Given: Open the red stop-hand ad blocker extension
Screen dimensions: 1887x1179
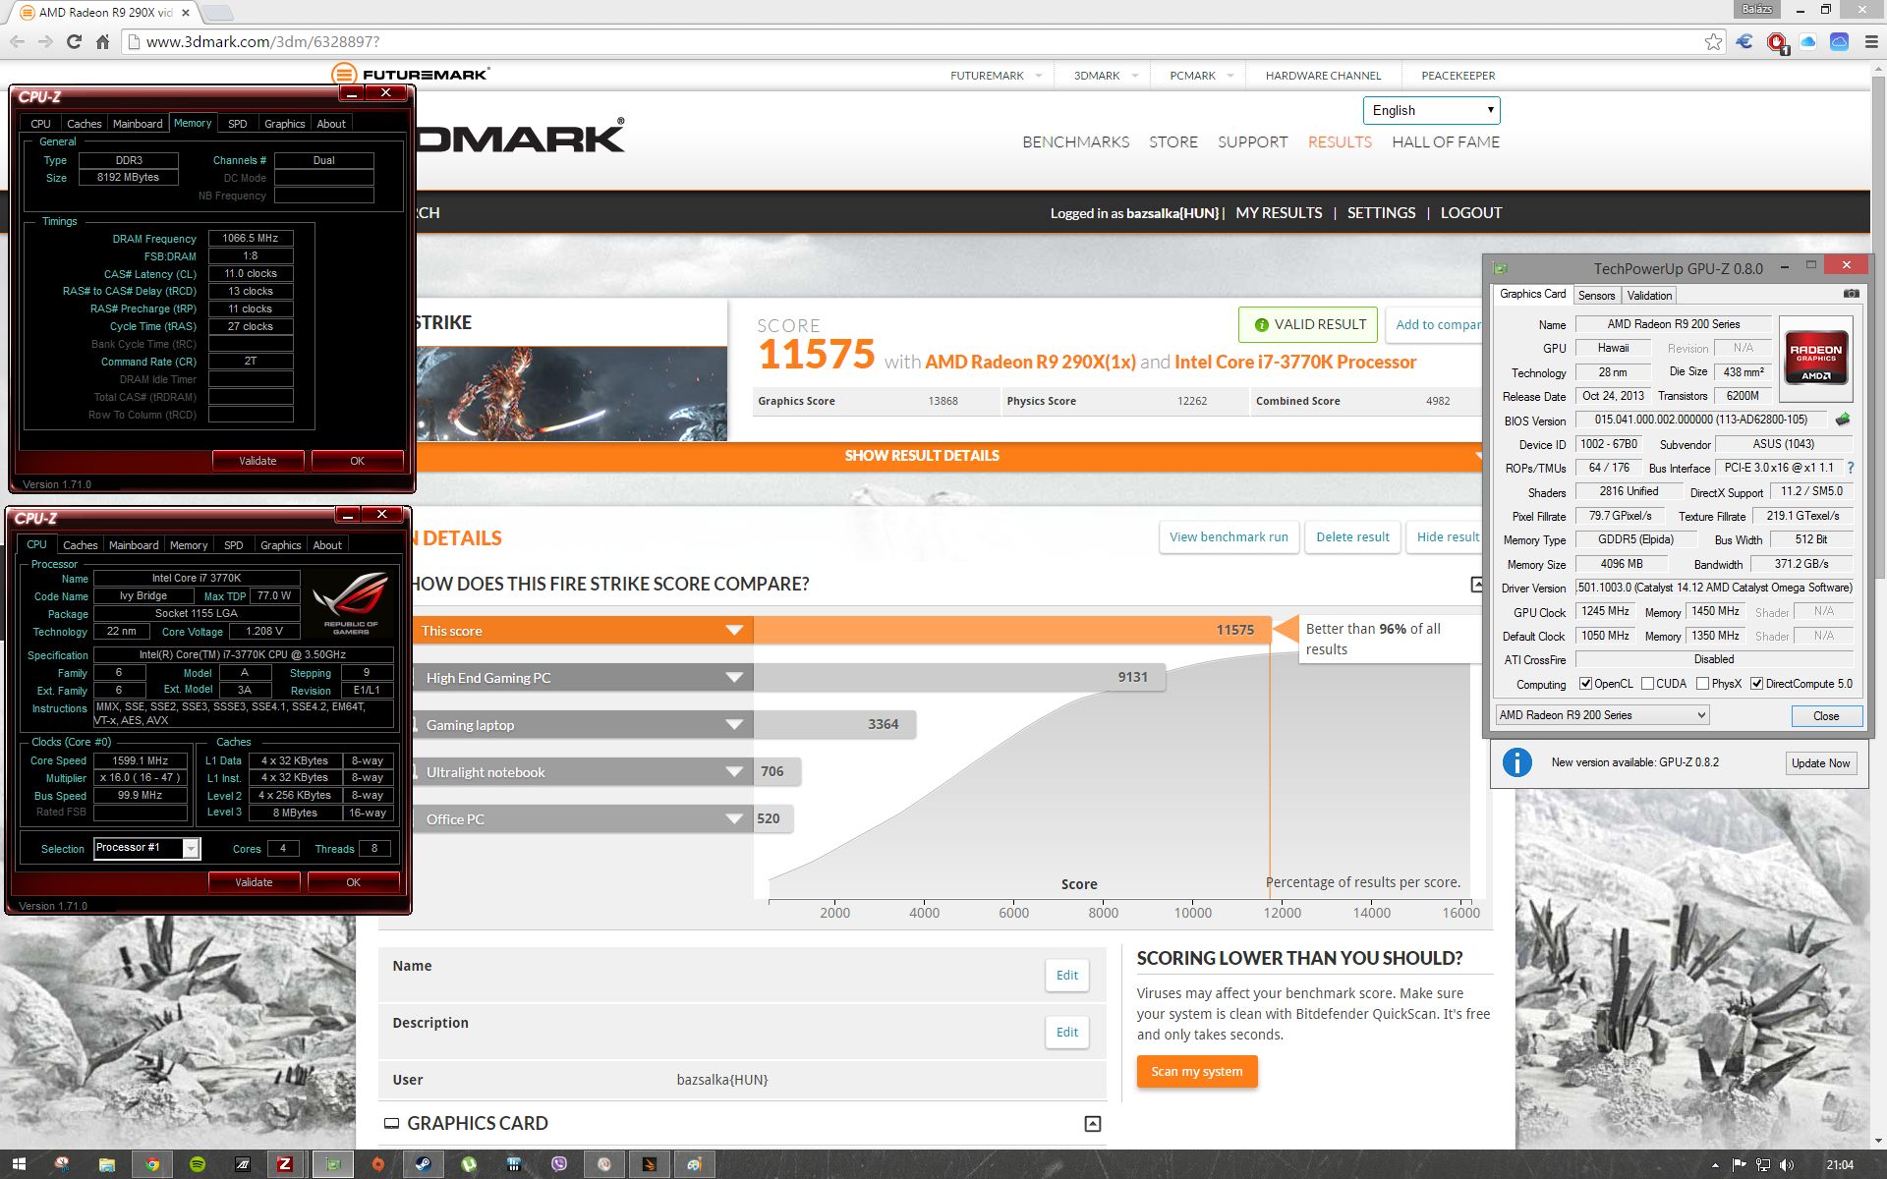Looking at the screenshot, I should point(1776,41).
